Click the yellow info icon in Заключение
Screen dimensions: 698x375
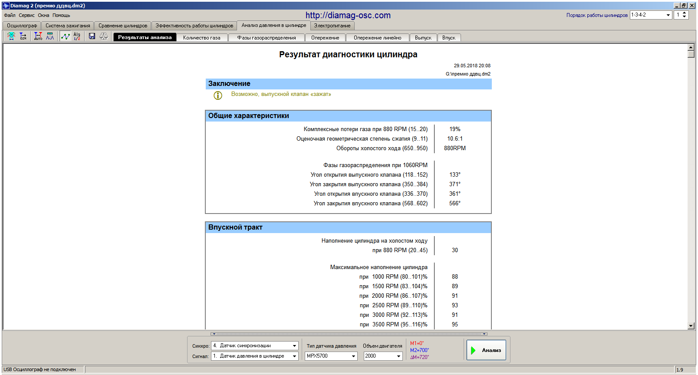coord(218,95)
